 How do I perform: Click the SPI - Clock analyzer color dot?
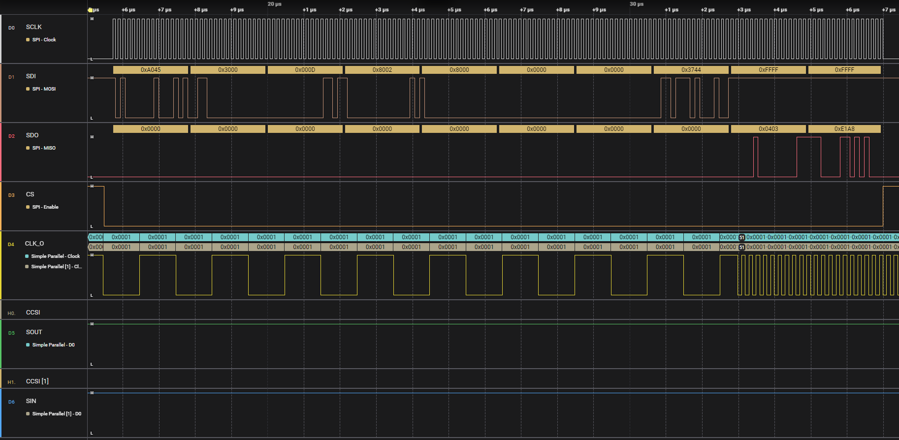pyautogui.click(x=28, y=40)
